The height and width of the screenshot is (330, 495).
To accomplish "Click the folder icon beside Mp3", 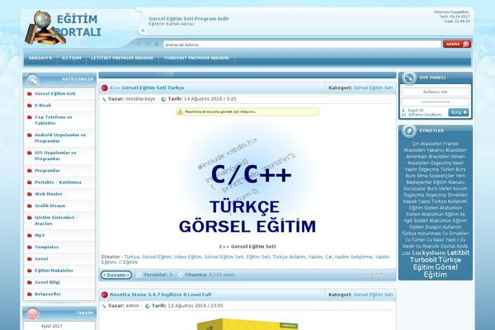I will pyautogui.click(x=30, y=236).
